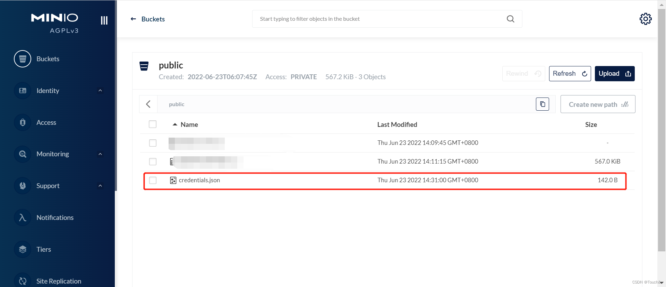Image resolution: width=666 pixels, height=287 pixels.
Task: Click the Buckets bucket icon in the sidebar
Action: 23,59
